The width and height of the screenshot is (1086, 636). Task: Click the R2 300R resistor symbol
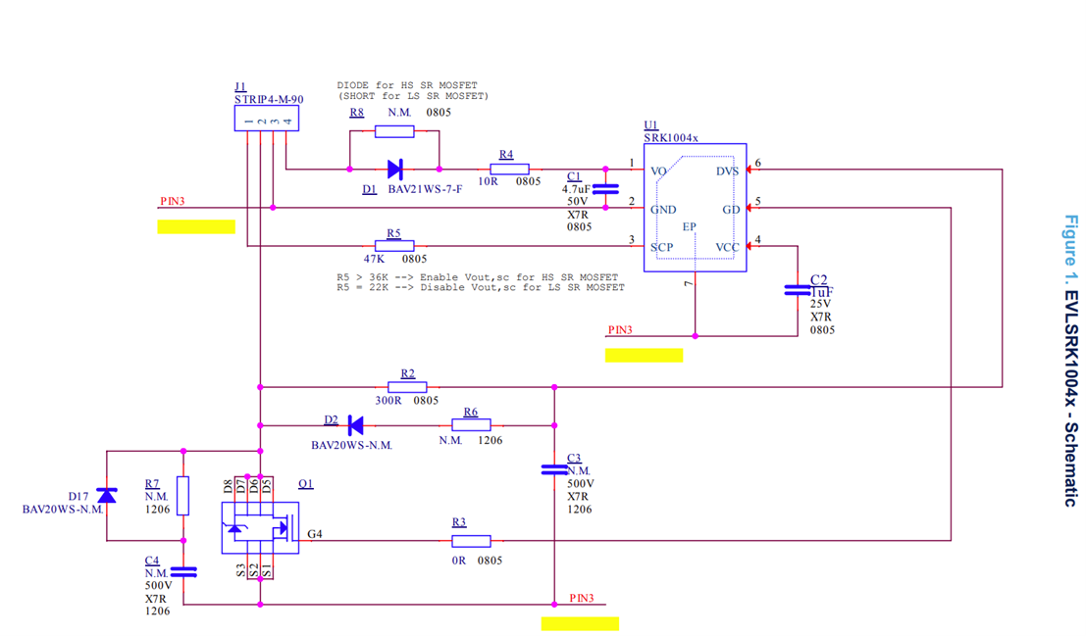click(407, 387)
